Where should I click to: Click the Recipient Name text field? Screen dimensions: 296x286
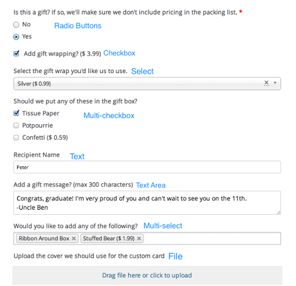[x=147, y=167]
